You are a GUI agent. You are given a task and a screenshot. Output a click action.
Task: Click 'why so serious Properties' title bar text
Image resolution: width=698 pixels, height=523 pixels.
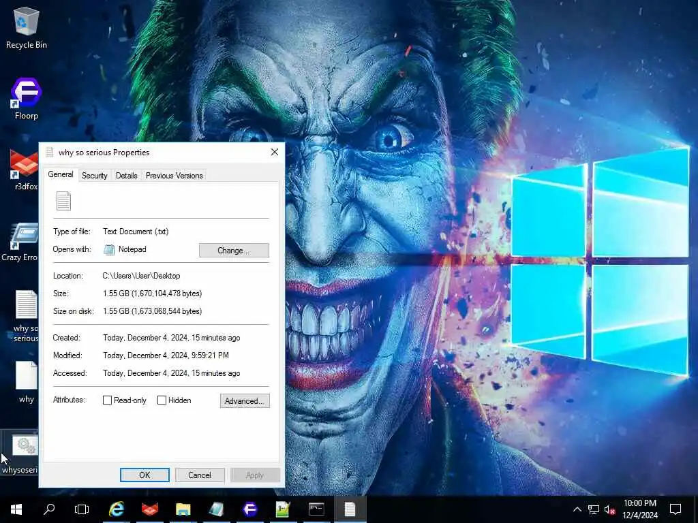pyautogui.click(x=104, y=153)
